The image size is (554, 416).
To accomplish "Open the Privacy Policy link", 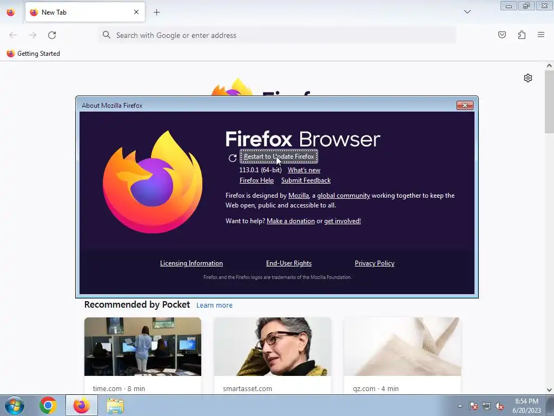I will click(x=374, y=263).
